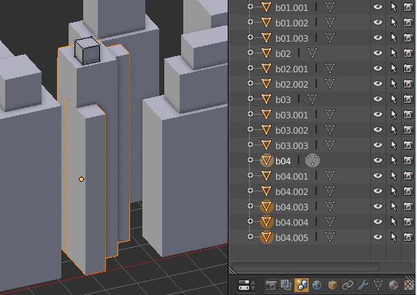417x295 pixels.
Task: Toggle selectability arrow for b04.005
Action: point(394,237)
